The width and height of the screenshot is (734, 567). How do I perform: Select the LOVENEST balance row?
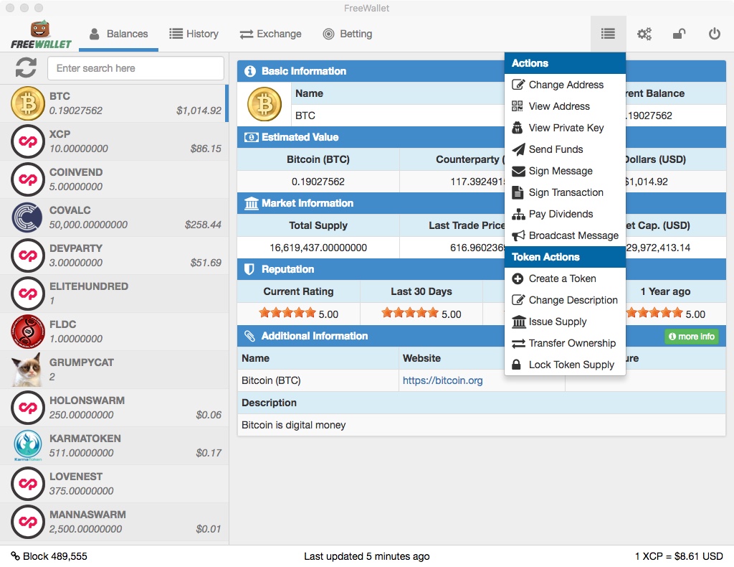tap(115, 484)
